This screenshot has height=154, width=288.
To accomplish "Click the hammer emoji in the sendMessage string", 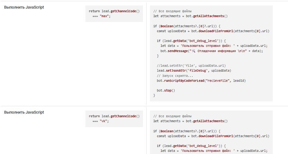I will point(194,51).
